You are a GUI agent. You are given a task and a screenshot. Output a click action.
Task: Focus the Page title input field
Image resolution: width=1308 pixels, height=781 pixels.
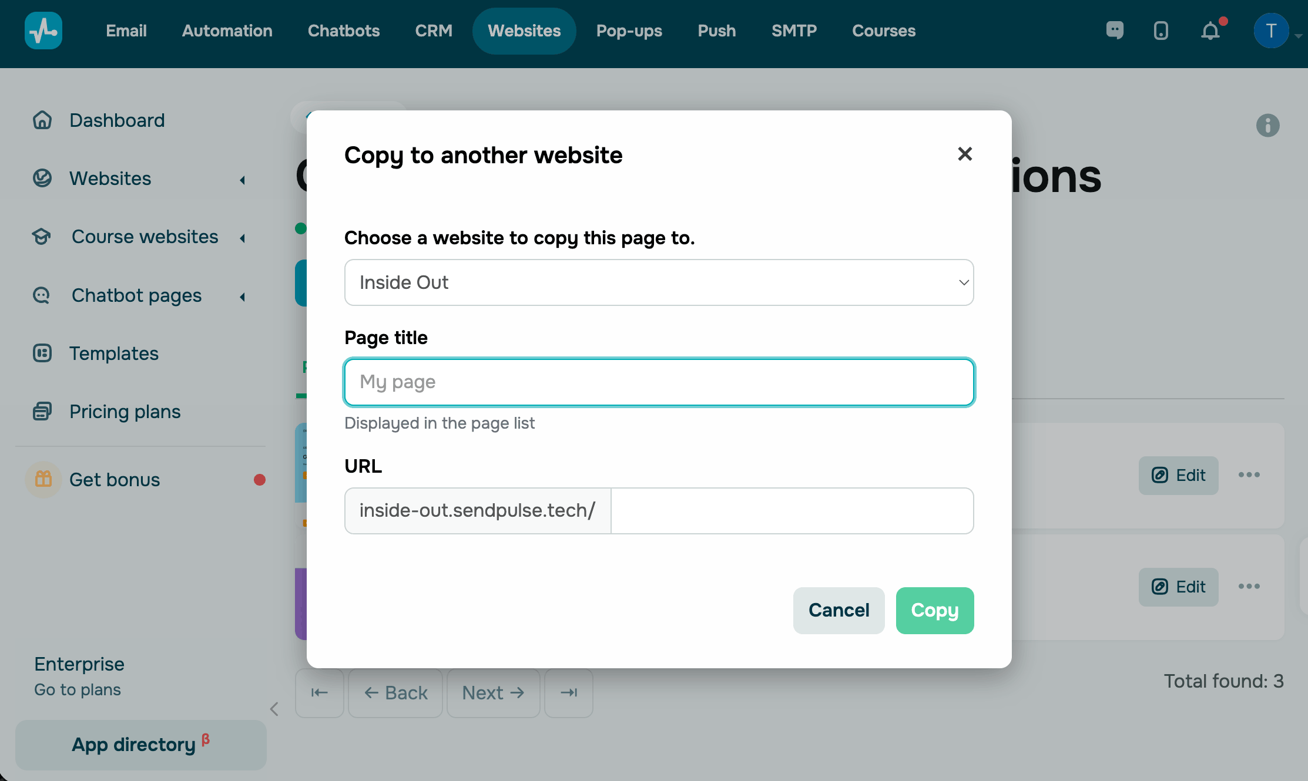659,382
